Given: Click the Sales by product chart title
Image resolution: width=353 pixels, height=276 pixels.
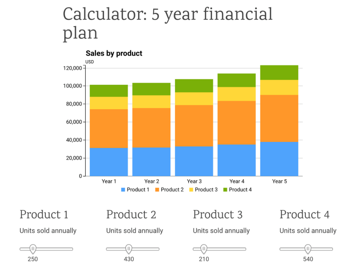Looking at the screenshot, I should pyautogui.click(x=114, y=53).
